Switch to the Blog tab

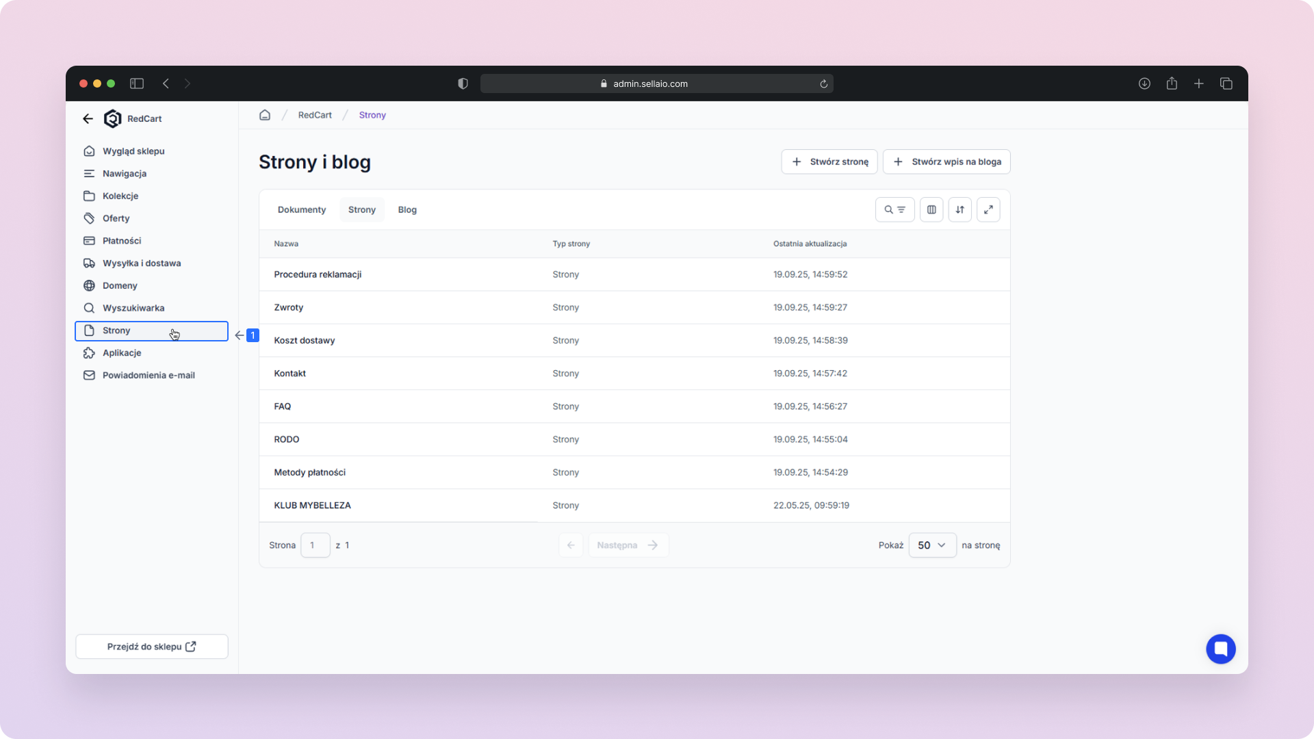407,210
